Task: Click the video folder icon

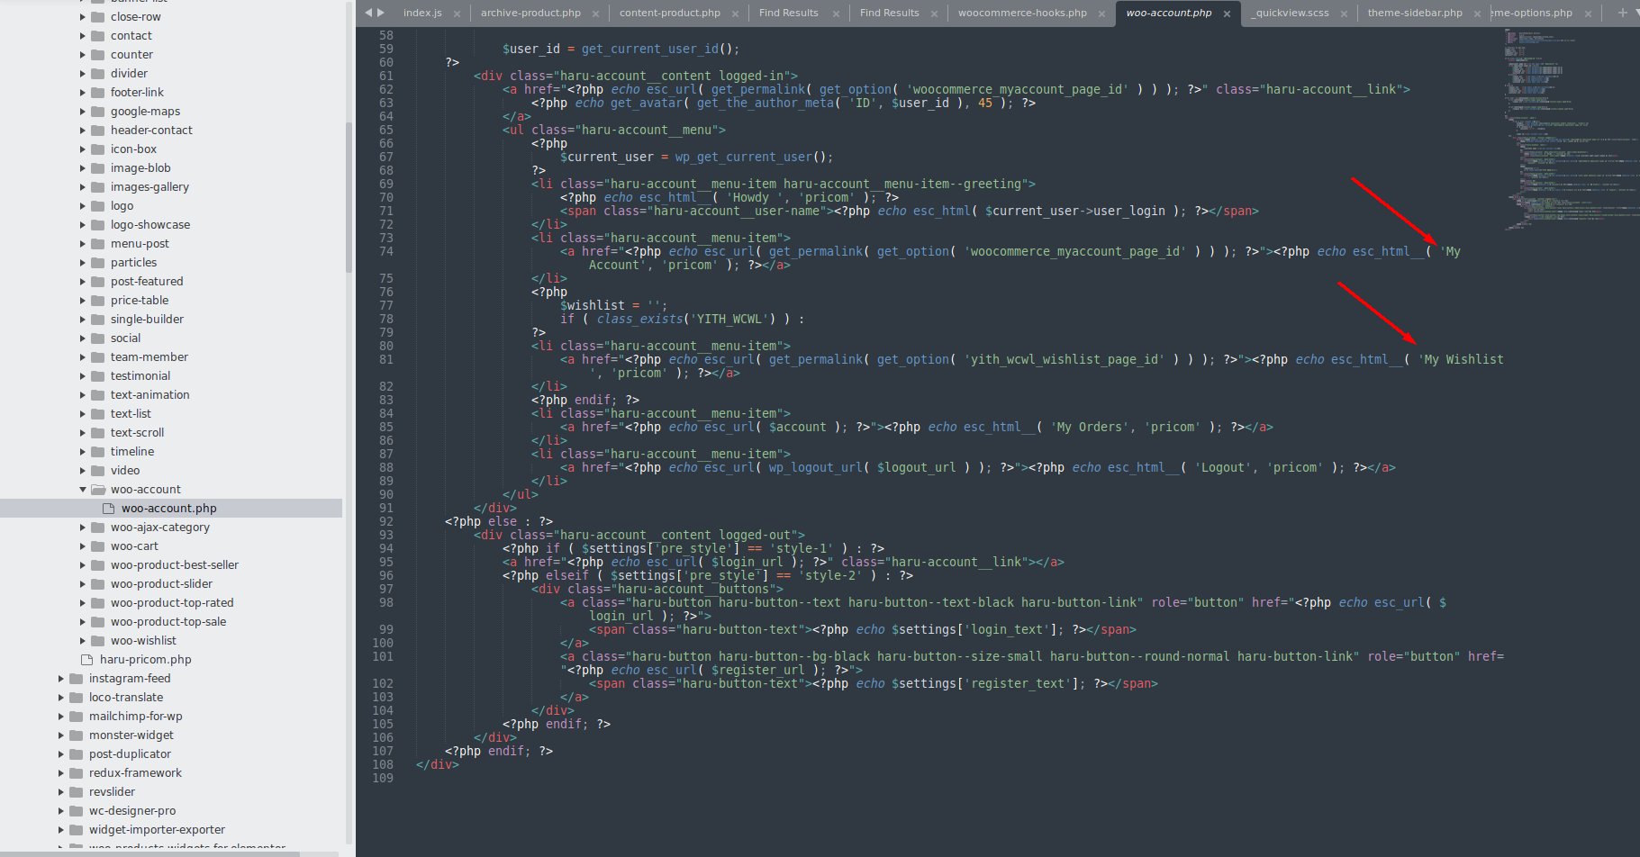Action: [98, 470]
